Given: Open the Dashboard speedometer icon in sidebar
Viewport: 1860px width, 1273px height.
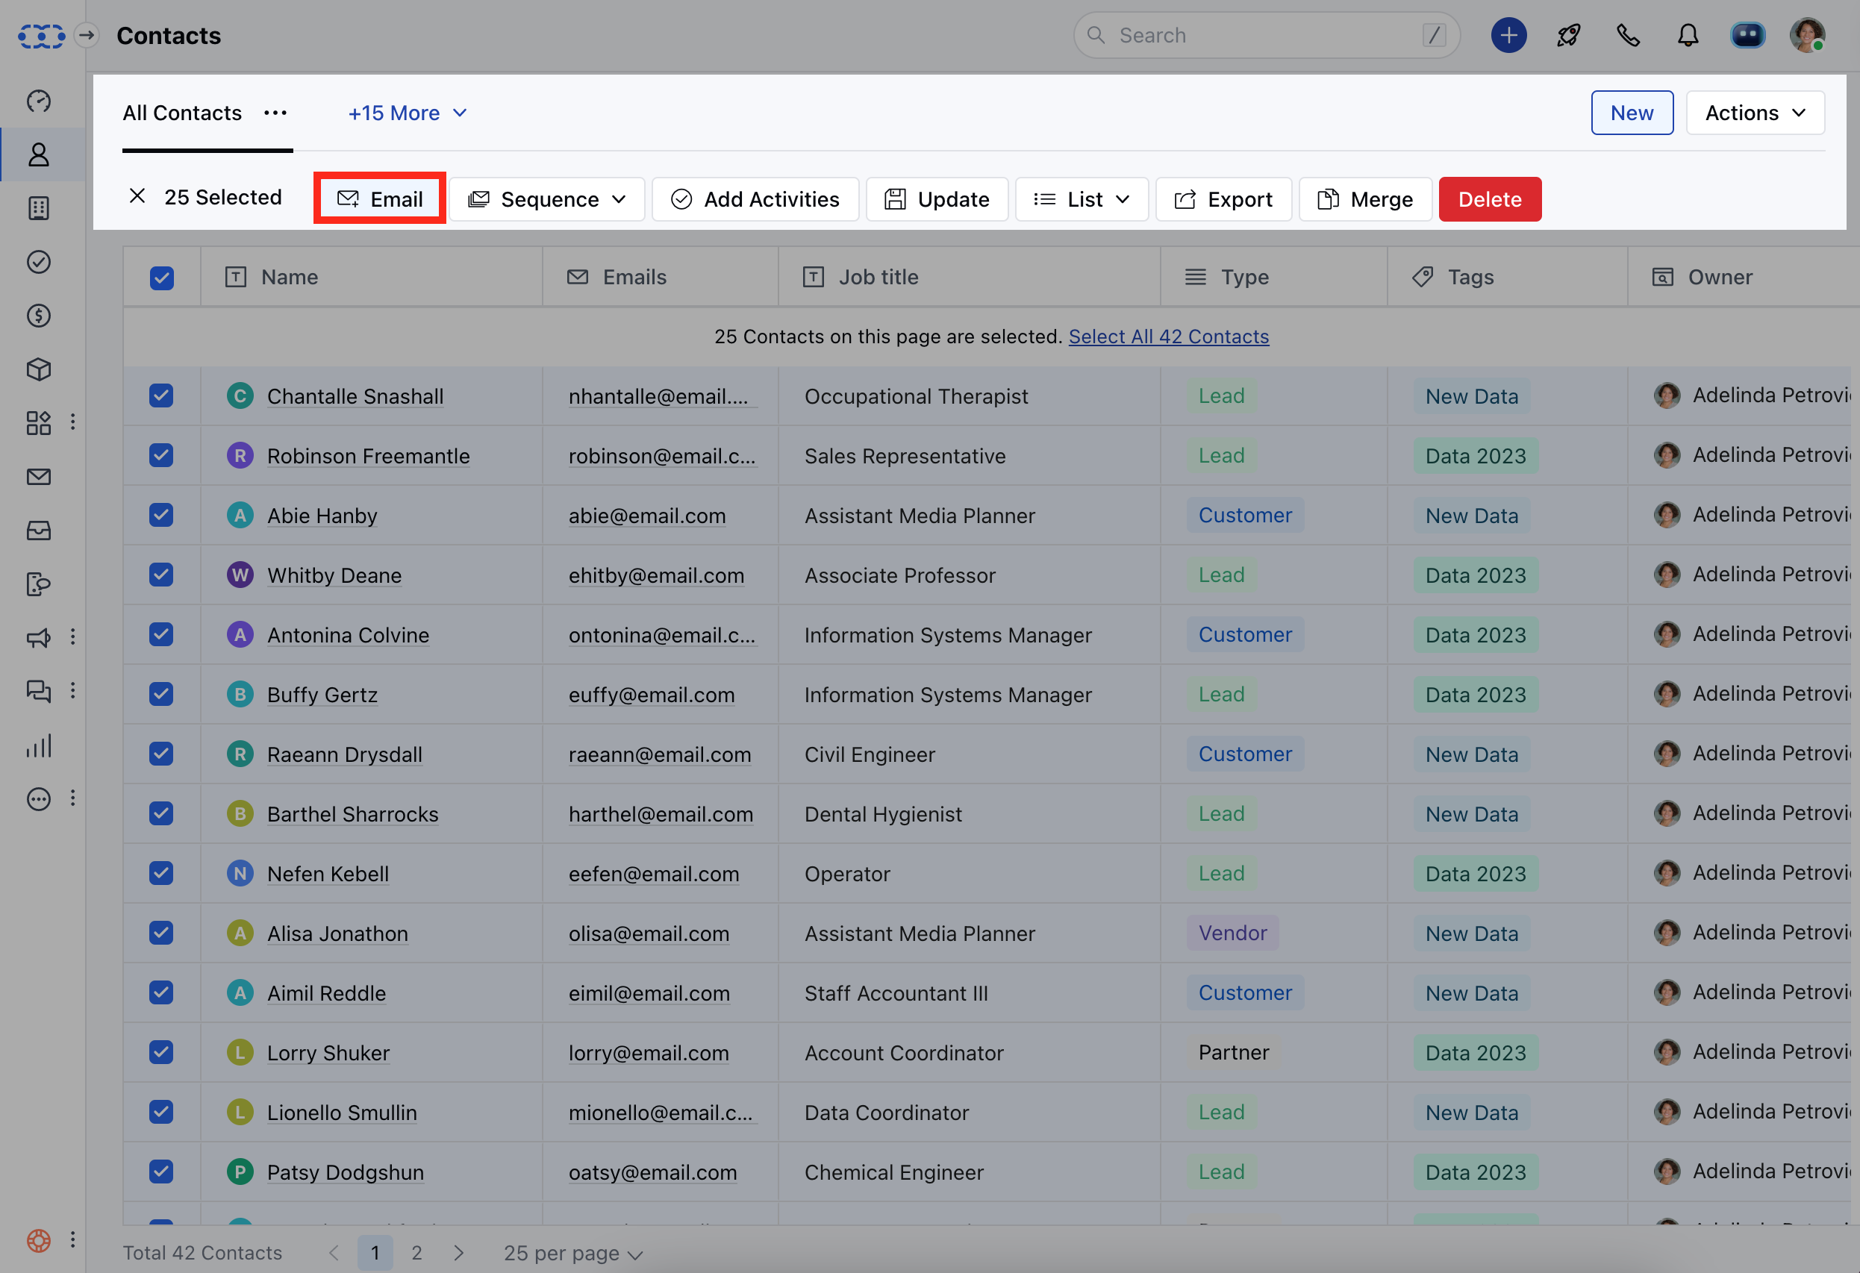Looking at the screenshot, I should tap(38, 101).
